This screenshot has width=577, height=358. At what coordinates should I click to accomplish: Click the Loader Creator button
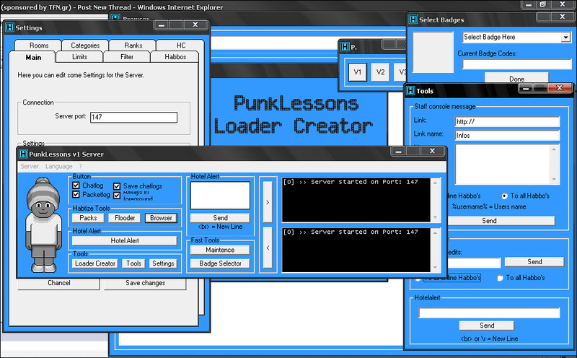click(x=95, y=263)
